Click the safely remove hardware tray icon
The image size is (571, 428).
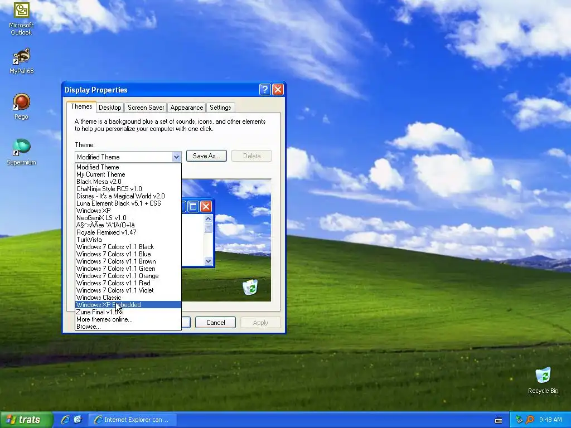[x=519, y=420]
